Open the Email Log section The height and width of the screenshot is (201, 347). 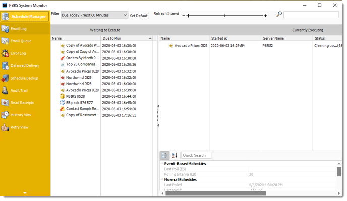click(25, 29)
